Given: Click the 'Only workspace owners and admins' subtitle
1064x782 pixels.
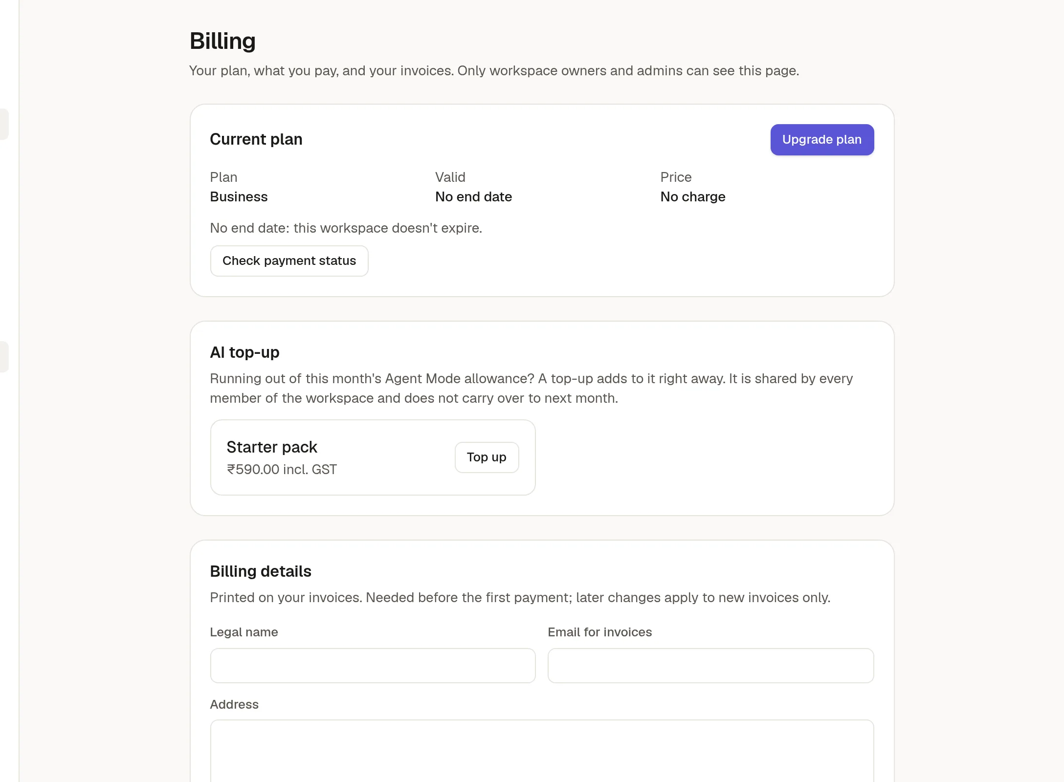Looking at the screenshot, I should (494, 71).
